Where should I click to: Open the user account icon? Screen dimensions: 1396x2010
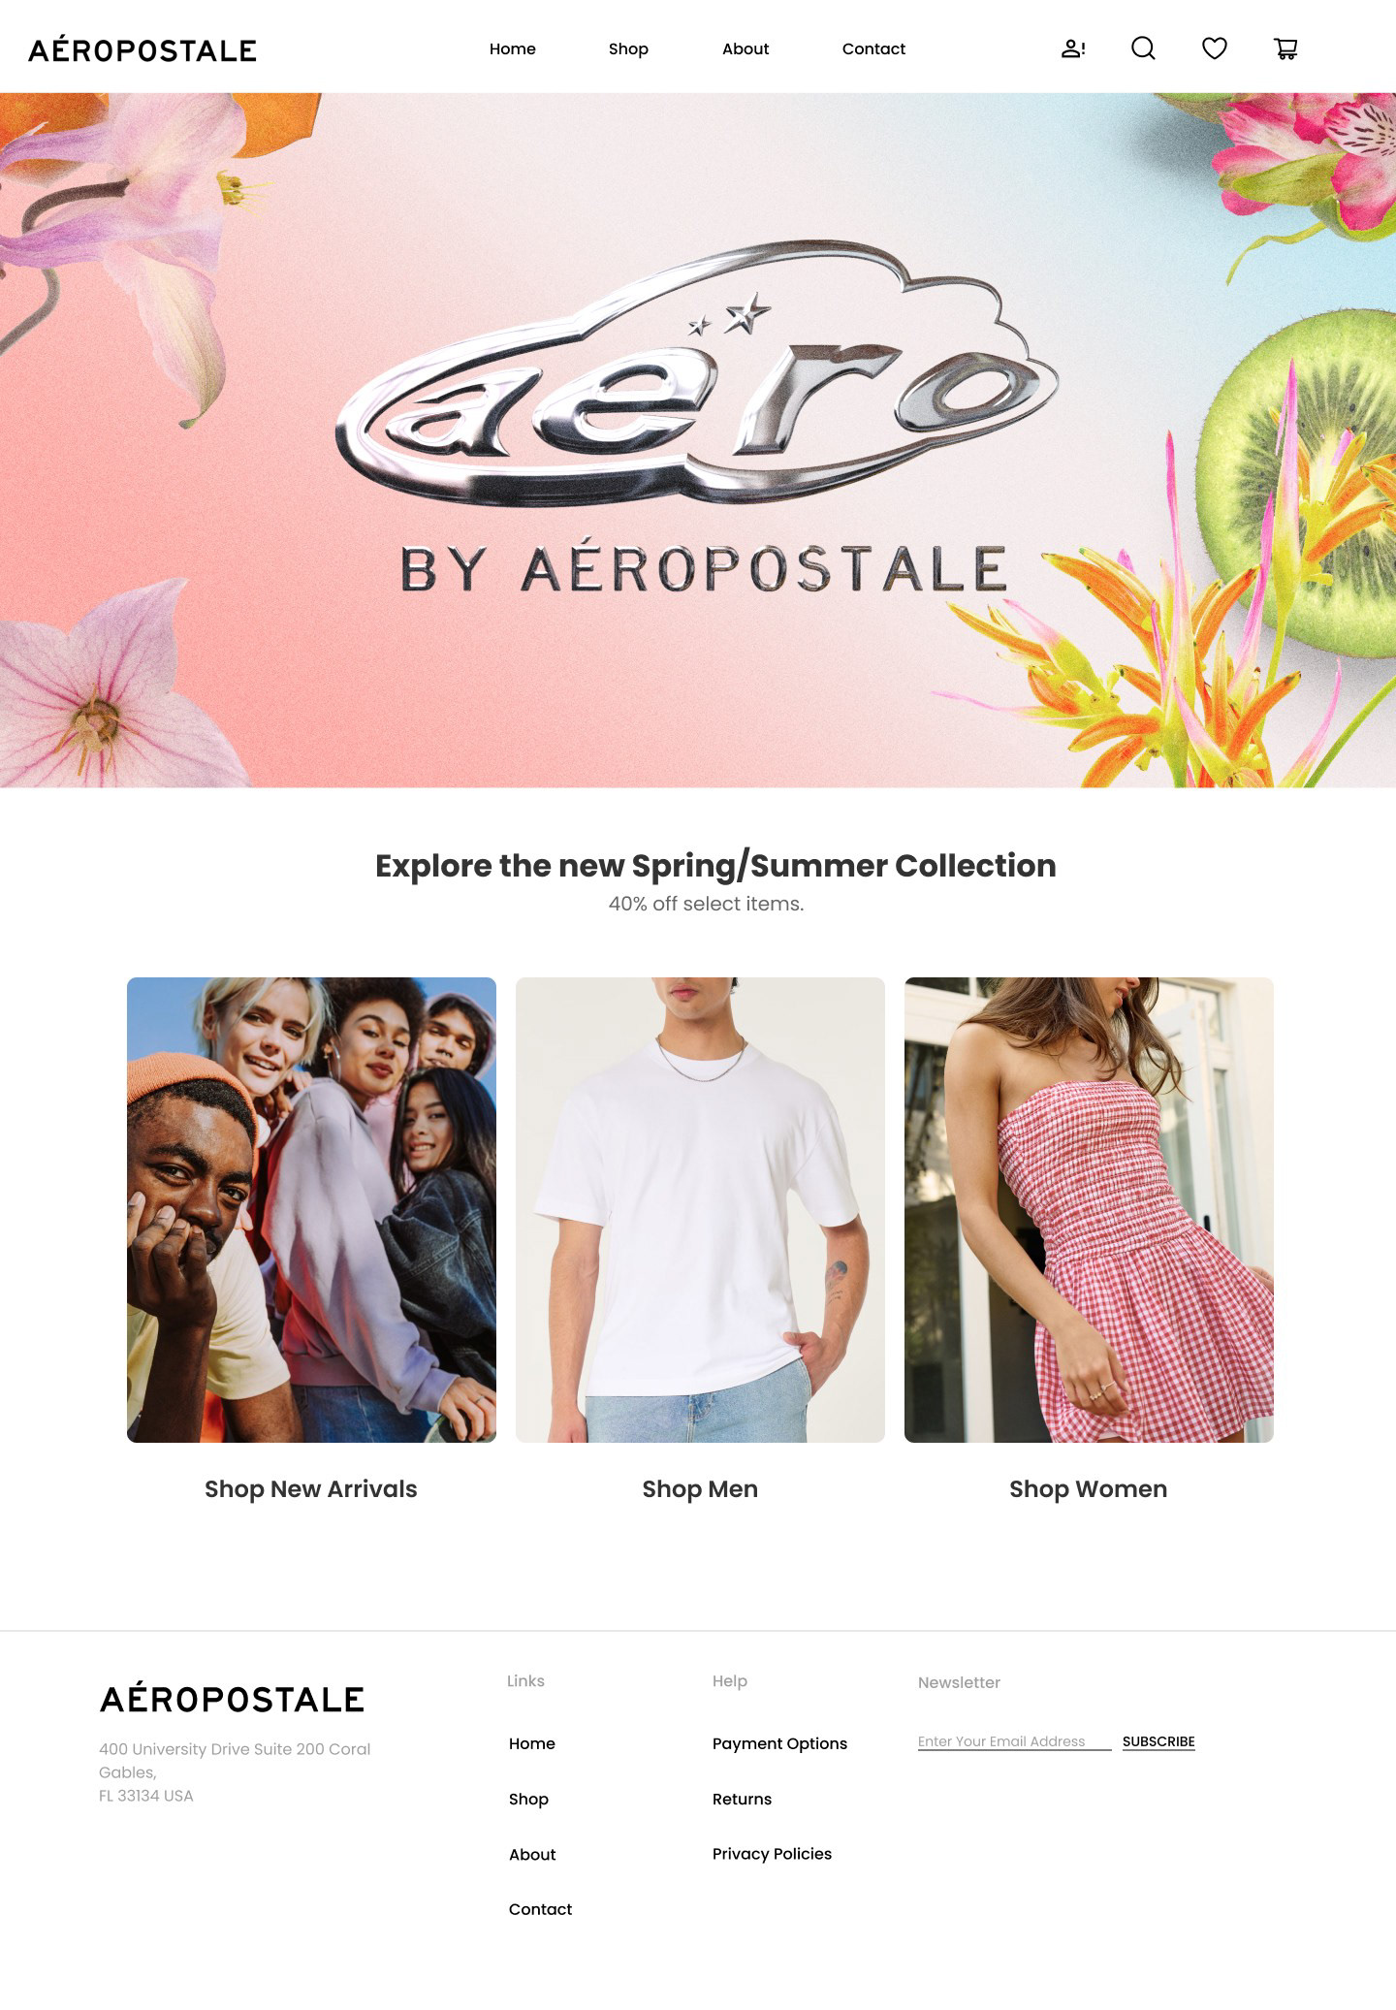(1073, 48)
